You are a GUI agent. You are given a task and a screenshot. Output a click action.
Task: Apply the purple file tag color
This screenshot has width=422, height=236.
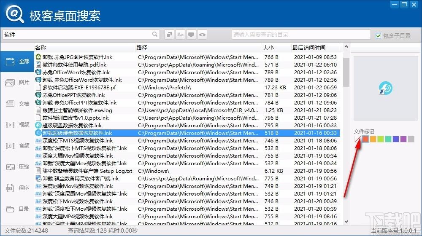(x=403, y=139)
